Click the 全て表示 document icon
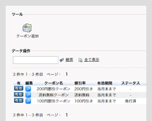Image resolution: width=152 pixels, height=121 pixels. click(x=80, y=60)
